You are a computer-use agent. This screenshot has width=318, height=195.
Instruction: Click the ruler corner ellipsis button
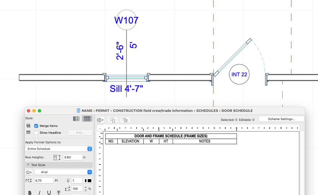coord(100,128)
